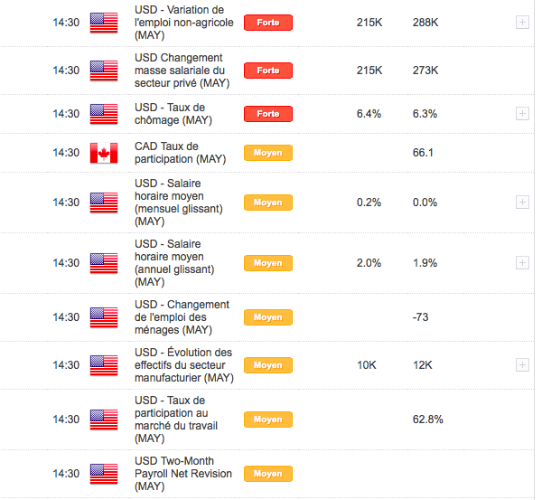Click the Forte badge for Changement masse salariale

(x=268, y=71)
